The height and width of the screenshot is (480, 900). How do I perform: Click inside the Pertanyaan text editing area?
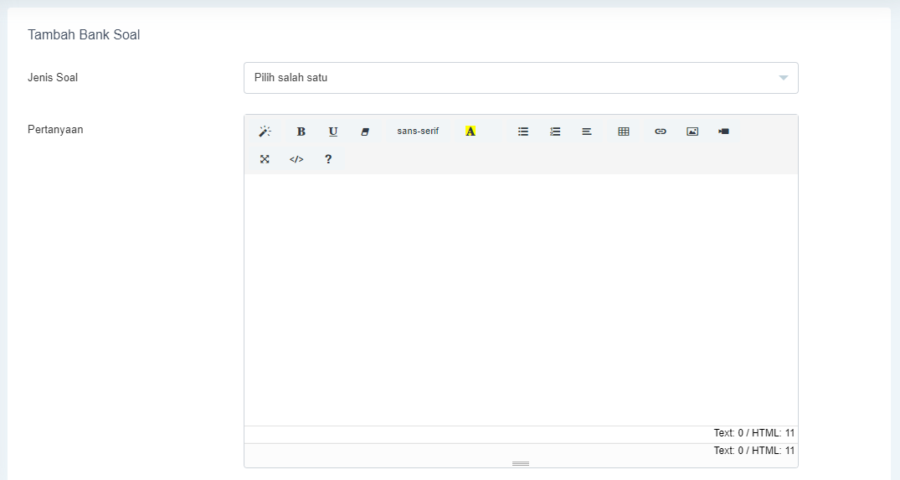coord(521,299)
